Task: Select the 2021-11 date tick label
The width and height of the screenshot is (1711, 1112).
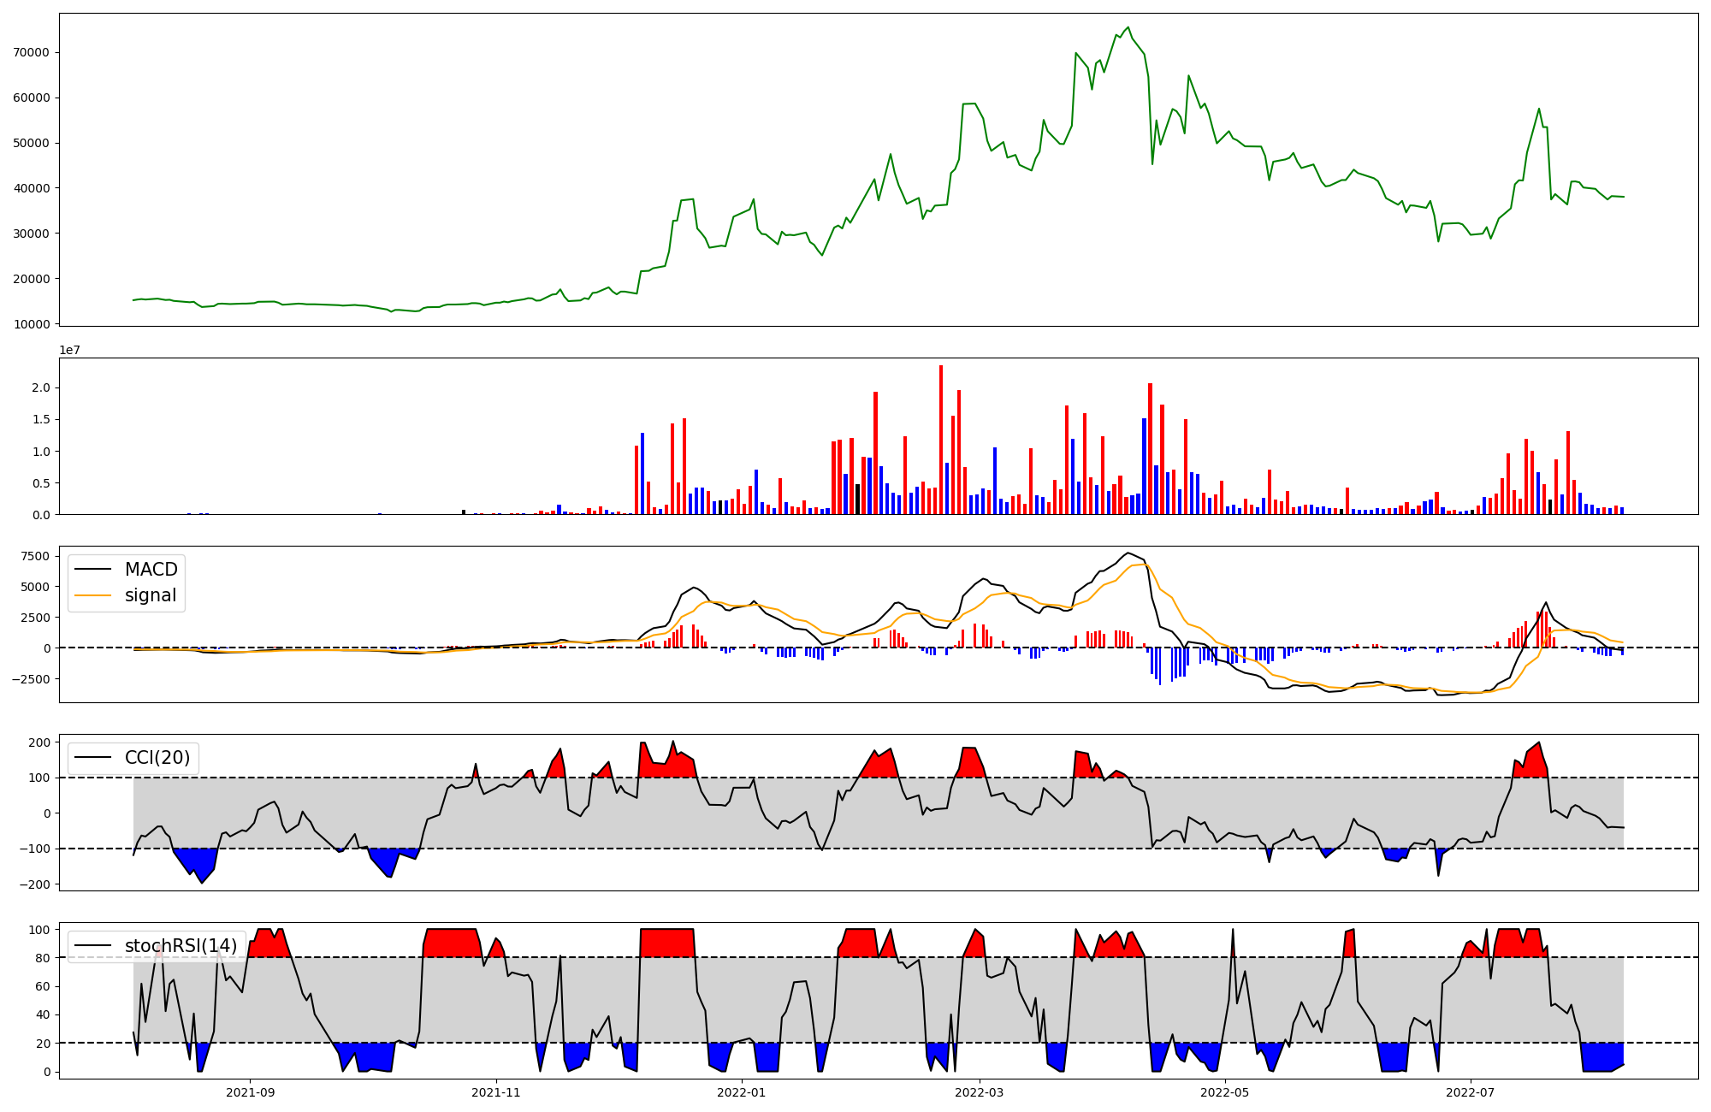Action: pyautogui.click(x=496, y=1092)
